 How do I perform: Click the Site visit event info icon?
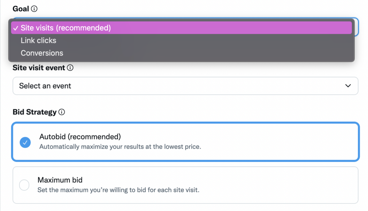[70, 67]
